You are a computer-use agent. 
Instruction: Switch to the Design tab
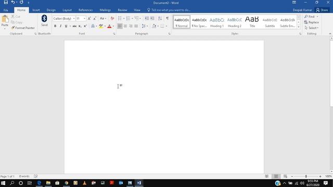51,10
